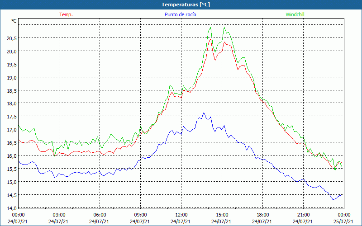Click the 19,5 y-axis value
Image resolution: width=362 pixels, height=226 pixels.
[12, 64]
